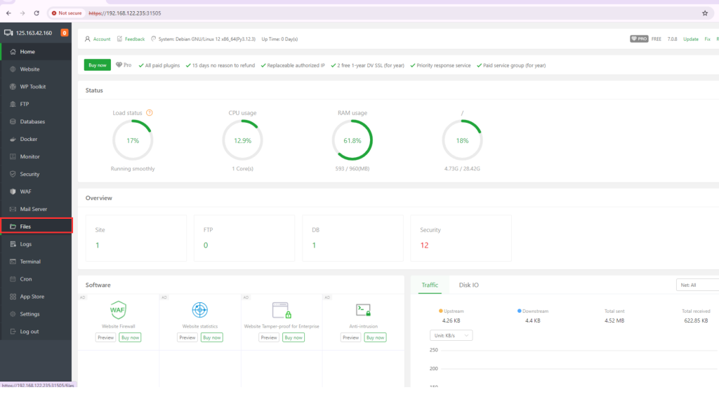Click the green Buy now button at top
The width and height of the screenshot is (719, 404).
point(98,65)
